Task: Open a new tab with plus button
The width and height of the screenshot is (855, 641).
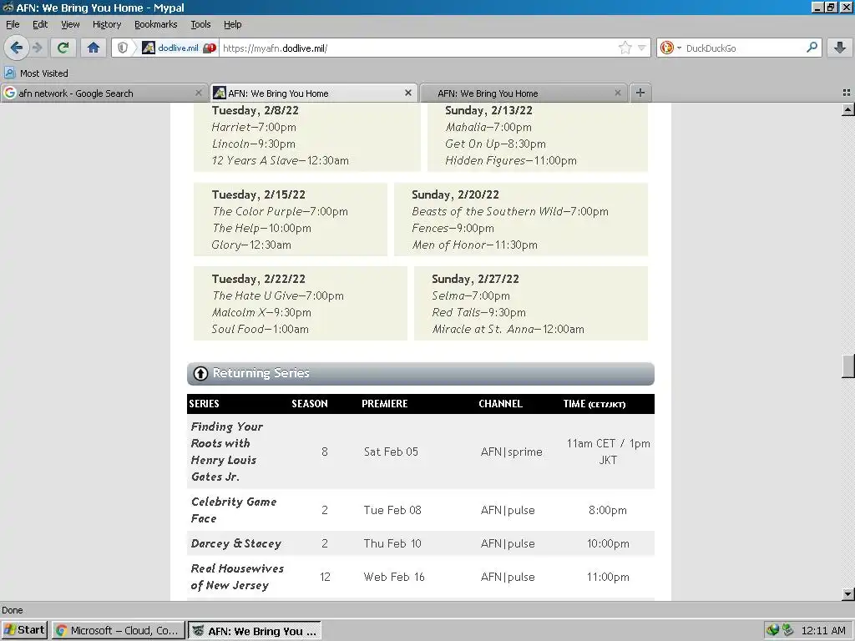Action: coord(640,93)
